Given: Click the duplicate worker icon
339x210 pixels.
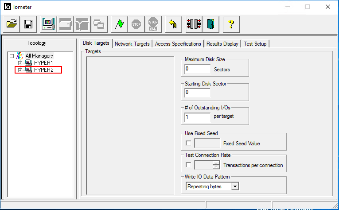Looking at the screenshot, I should [x=99, y=24].
